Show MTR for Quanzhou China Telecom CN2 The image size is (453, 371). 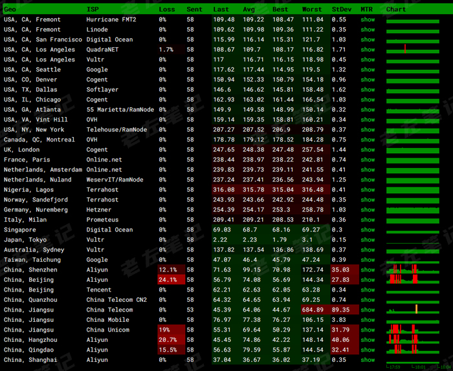pyautogui.click(x=368, y=300)
